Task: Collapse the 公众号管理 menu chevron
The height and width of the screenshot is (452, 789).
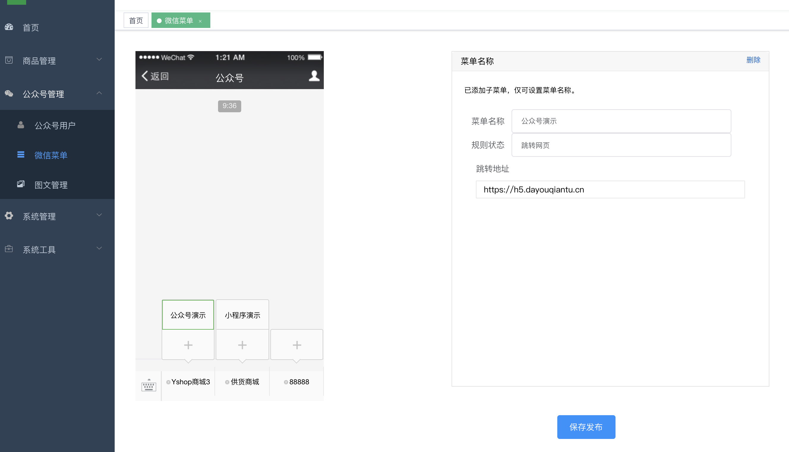Action: coord(99,93)
